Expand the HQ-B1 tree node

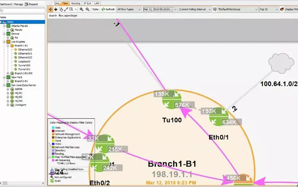[x=8, y=93]
